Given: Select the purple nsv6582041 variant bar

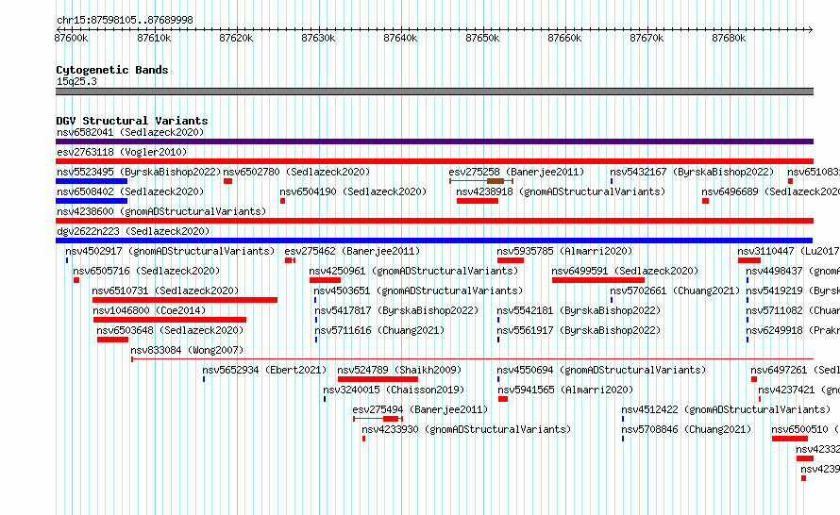Looking at the screenshot, I should click(434, 141).
